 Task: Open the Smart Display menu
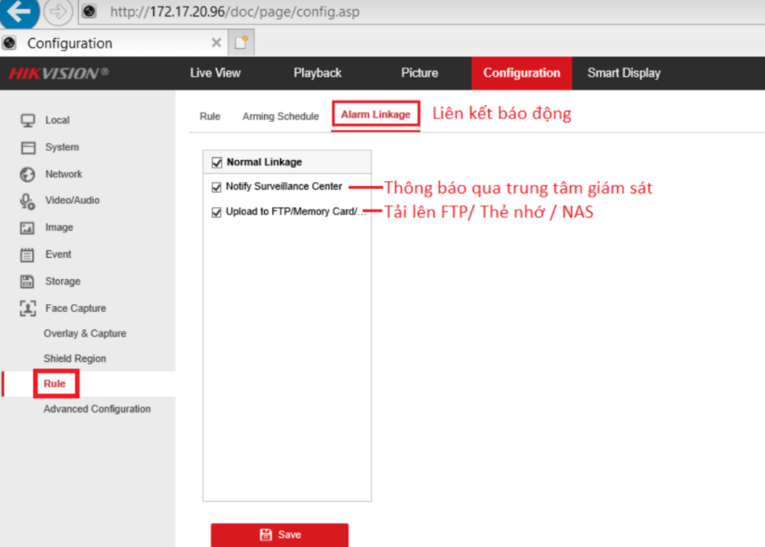(624, 73)
